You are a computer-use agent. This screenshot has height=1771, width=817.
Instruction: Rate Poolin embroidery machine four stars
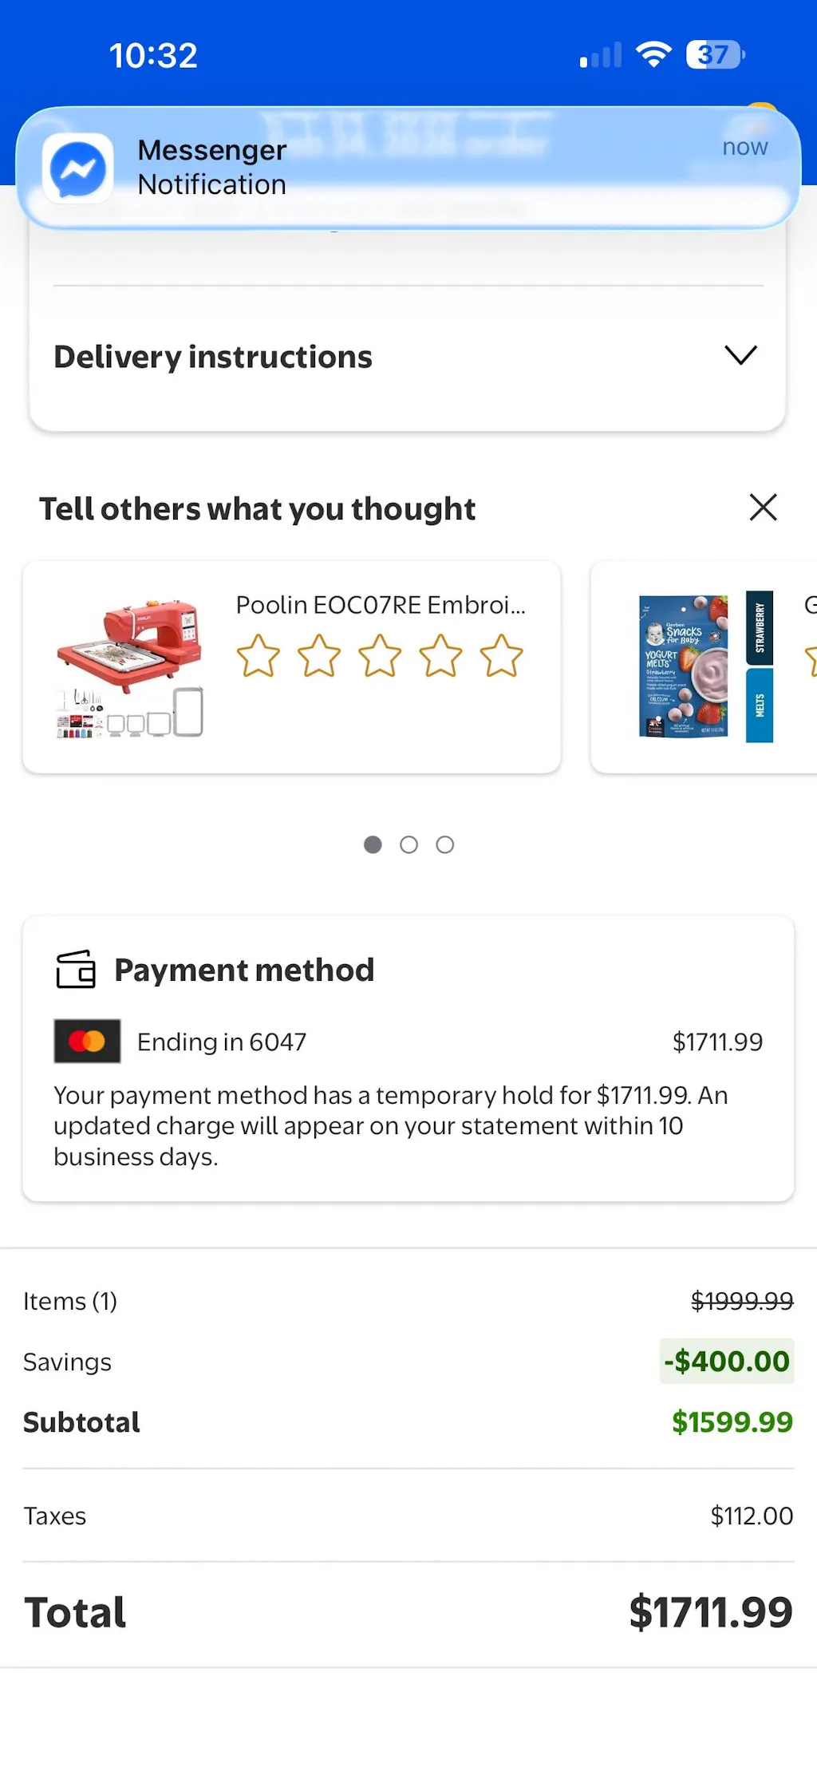coord(440,656)
